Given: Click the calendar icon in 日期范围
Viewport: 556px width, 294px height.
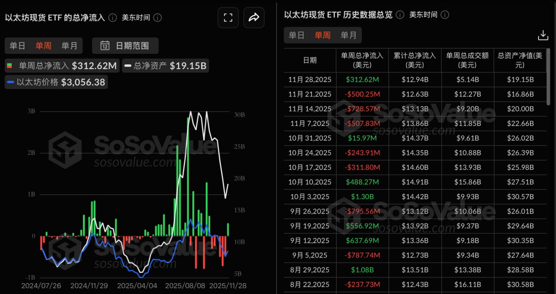Looking at the screenshot, I should coord(105,46).
